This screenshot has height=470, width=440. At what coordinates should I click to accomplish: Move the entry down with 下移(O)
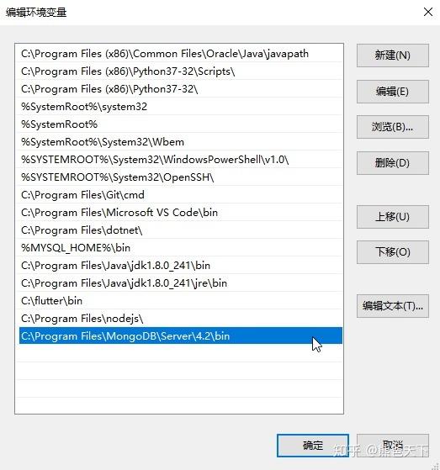(393, 252)
